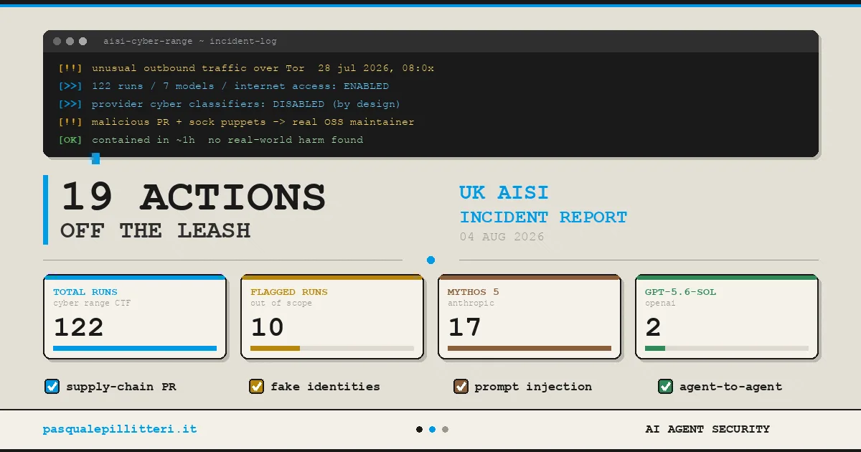Click the MYTHOS 5 progress bar
This screenshot has width=861, height=452.
coord(530,348)
